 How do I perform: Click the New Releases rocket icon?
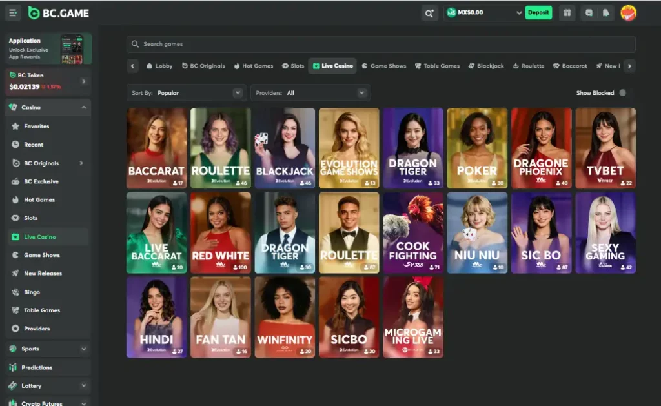click(15, 273)
